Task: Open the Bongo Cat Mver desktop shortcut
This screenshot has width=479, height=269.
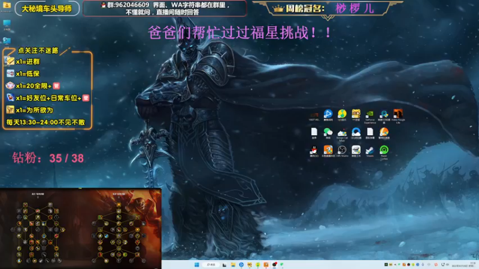Action: (342, 134)
